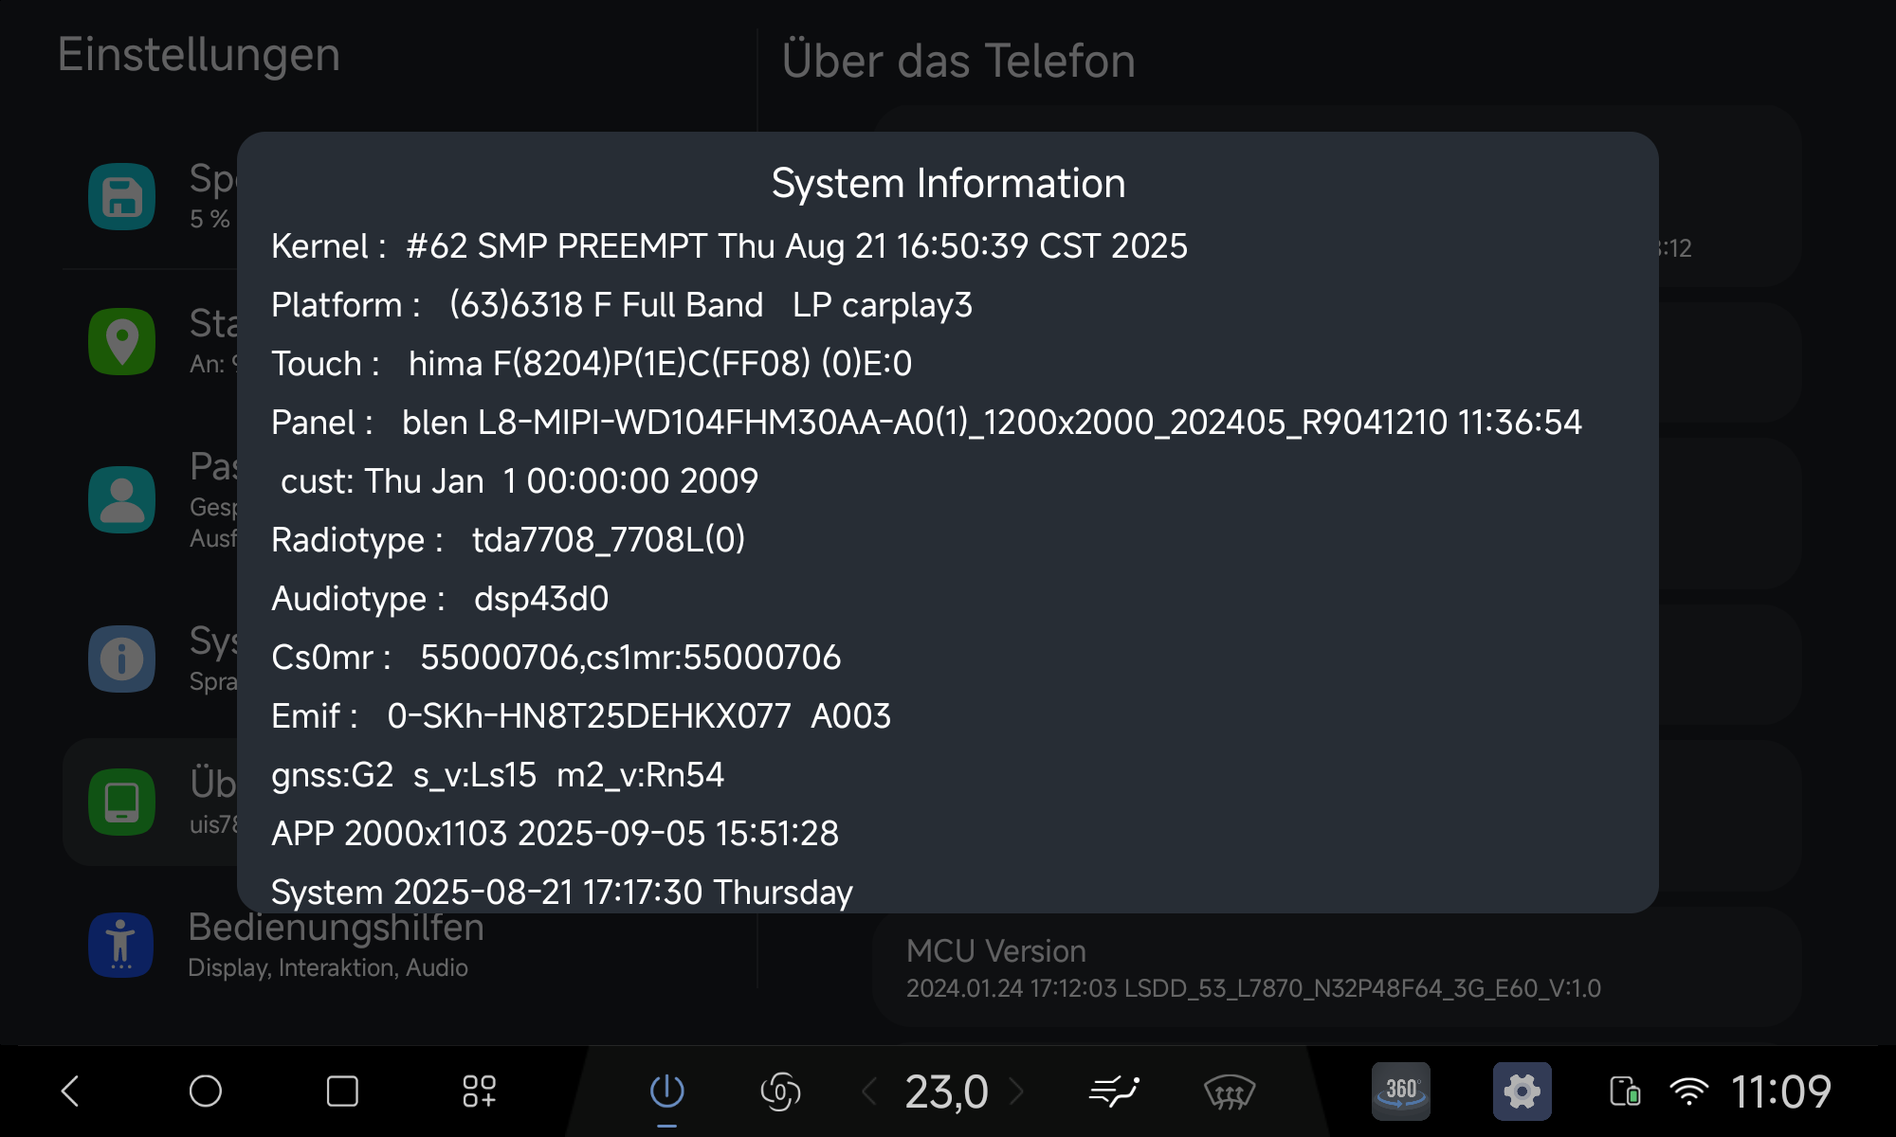Tap the 23,0 temperature value
The height and width of the screenshot is (1137, 1896).
point(946,1092)
